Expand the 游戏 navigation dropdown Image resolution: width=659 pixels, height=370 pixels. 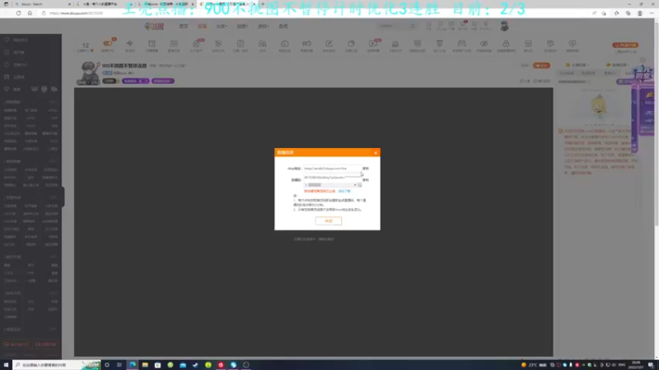[x=263, y=26]
